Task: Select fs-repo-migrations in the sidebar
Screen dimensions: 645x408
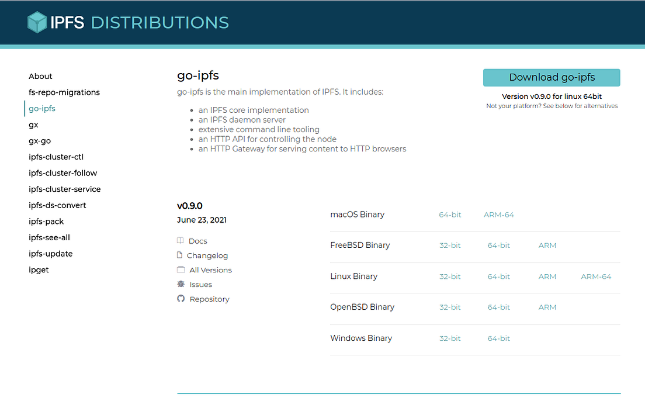Action: tap(64, 92)
